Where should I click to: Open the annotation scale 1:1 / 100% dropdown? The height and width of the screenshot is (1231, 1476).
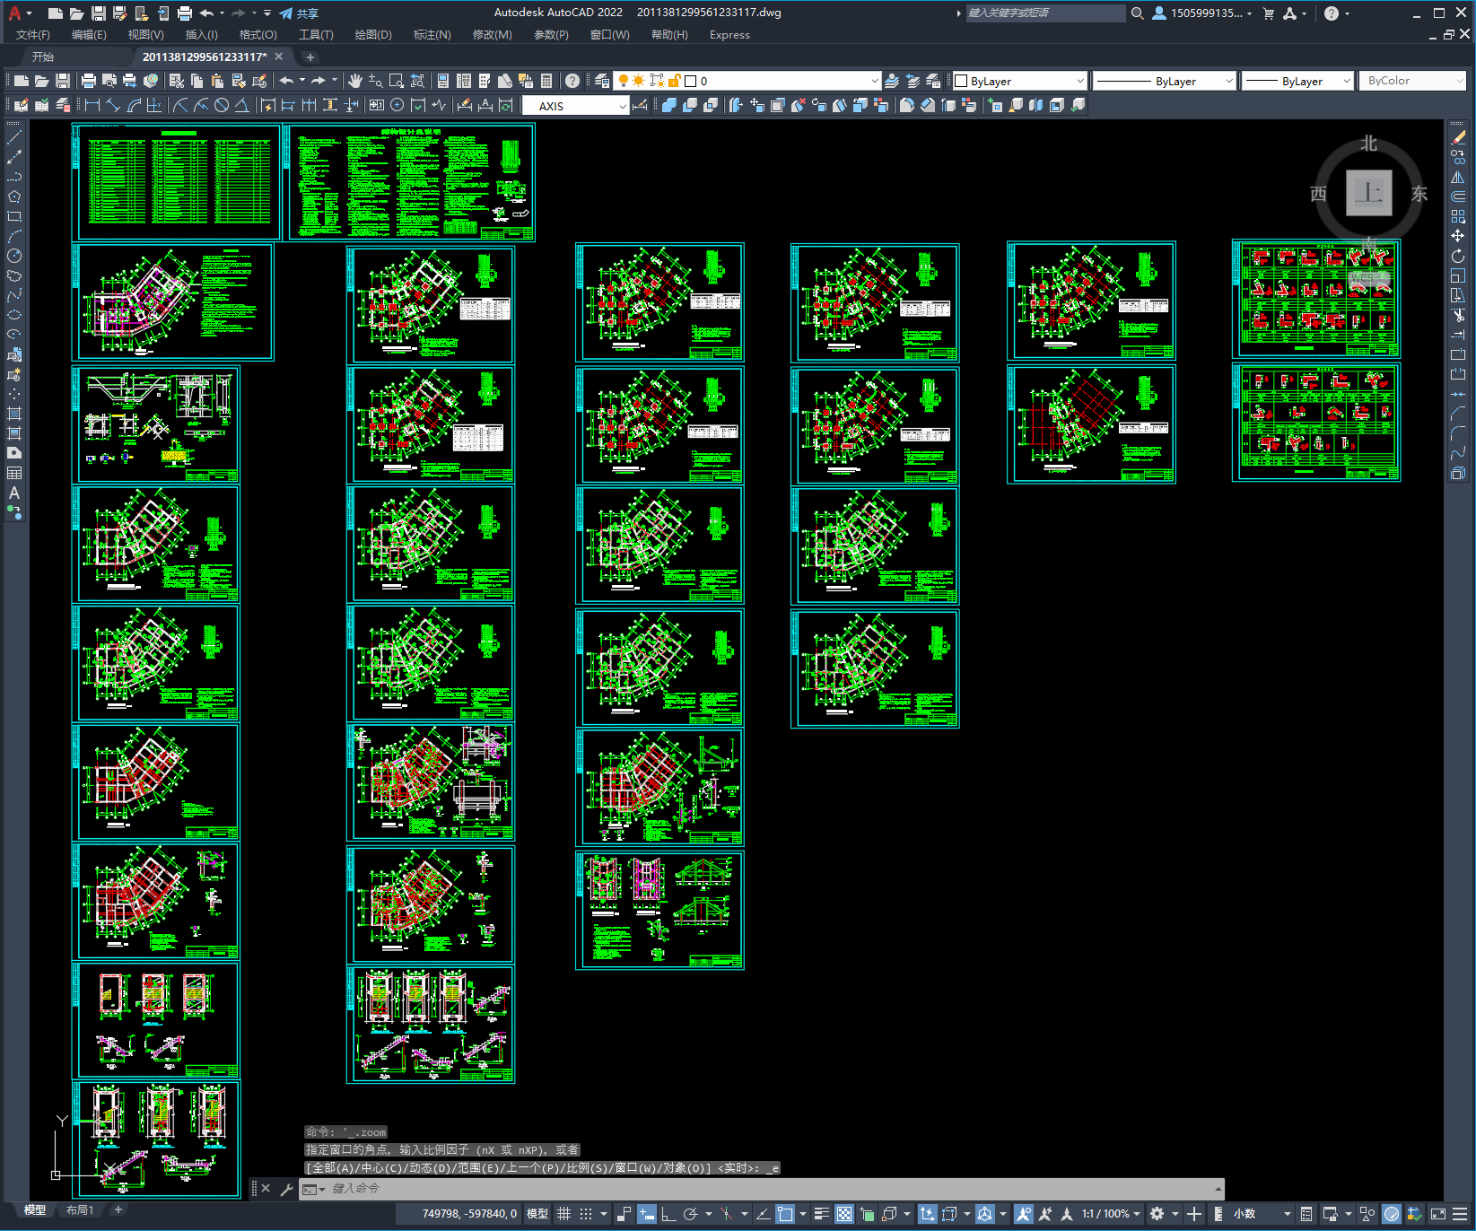(1111, 1214)
